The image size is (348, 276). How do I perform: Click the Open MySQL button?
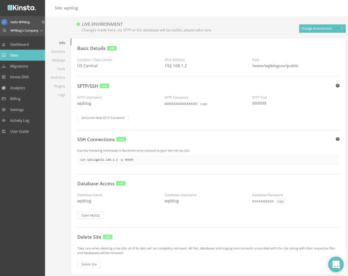[91, 215]
